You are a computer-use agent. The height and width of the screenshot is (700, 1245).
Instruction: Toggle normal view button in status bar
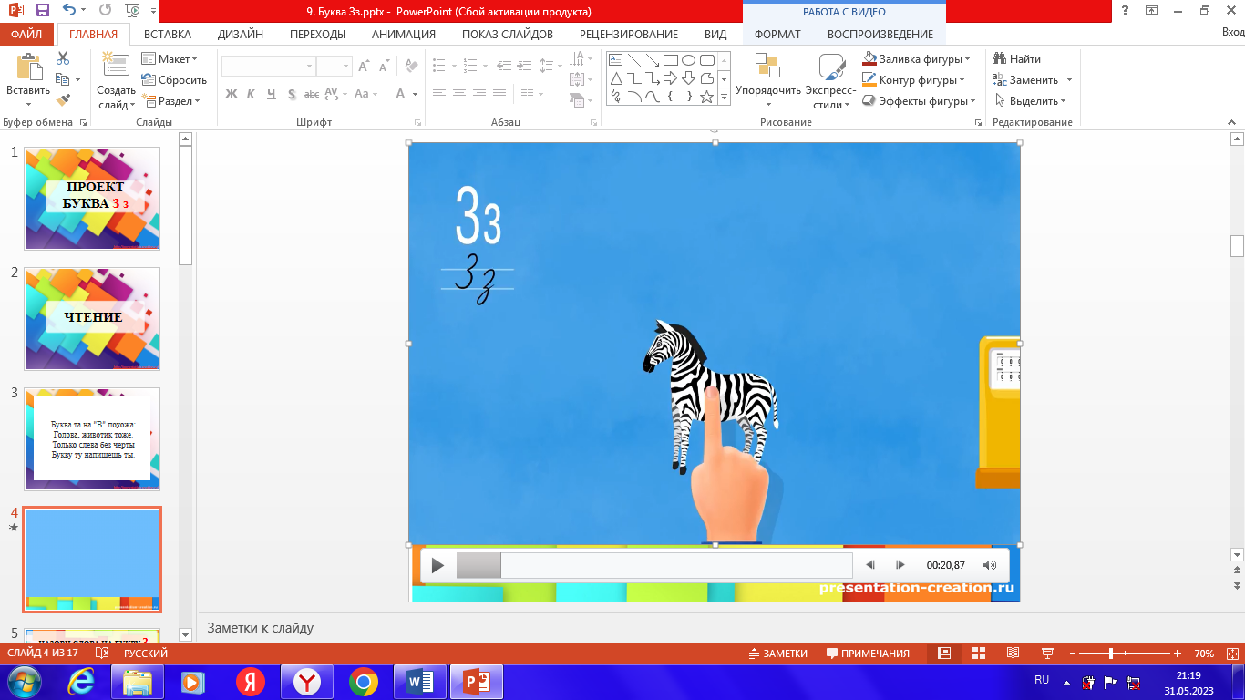(945, 654)
